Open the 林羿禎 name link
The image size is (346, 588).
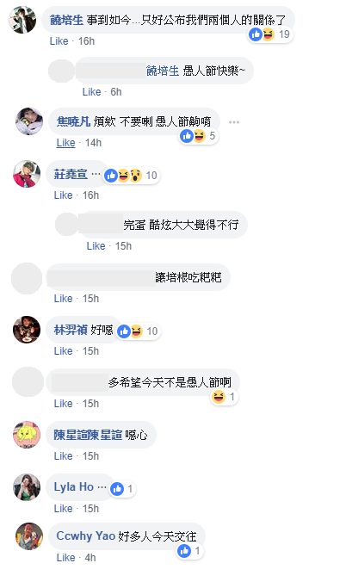click(x=71, y=330)
